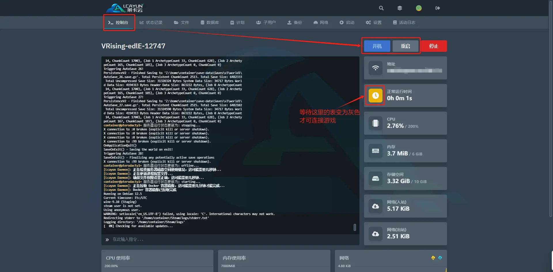Image resolution: width=553 pixels, height=272 pixels.
Task: Switch to the 控制台 tab
Action: coord(118,22)
